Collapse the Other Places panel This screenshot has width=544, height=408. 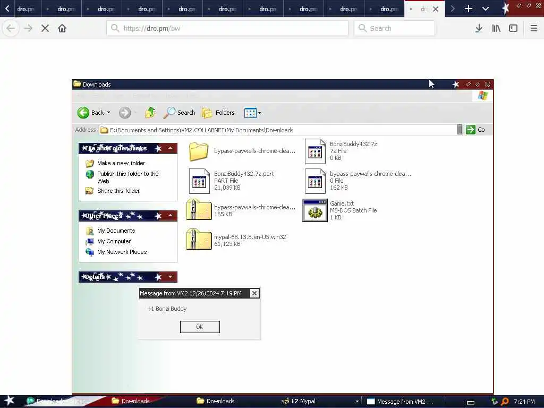171,216
